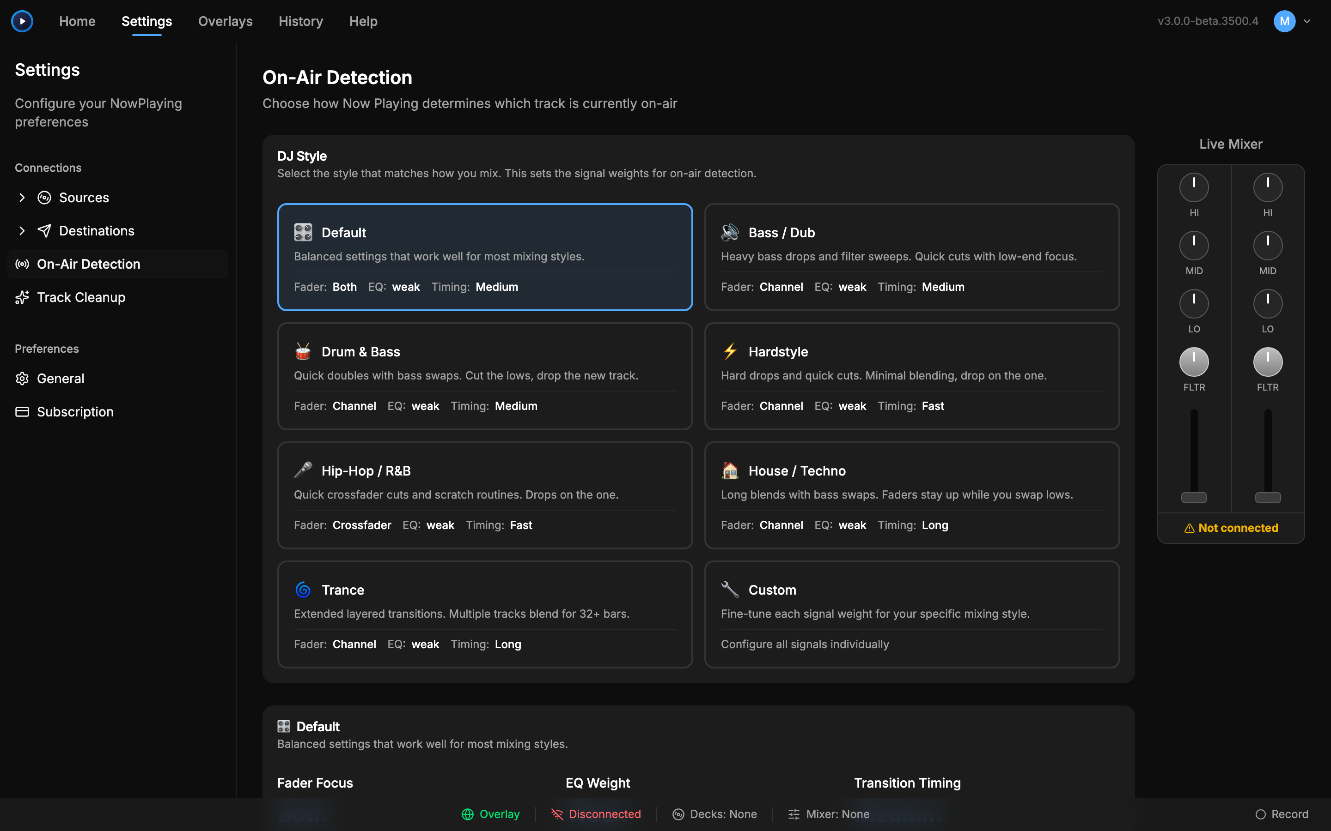Click left channel FLTR knob
Screen dimensions: 1331x831
[x=1194, y=362]
